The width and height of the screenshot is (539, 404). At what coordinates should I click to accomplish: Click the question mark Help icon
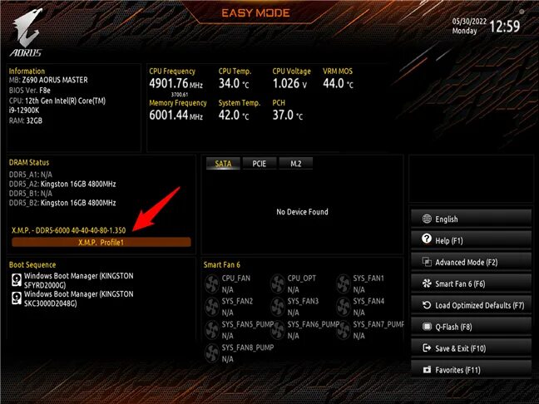[x=427, y=239]
